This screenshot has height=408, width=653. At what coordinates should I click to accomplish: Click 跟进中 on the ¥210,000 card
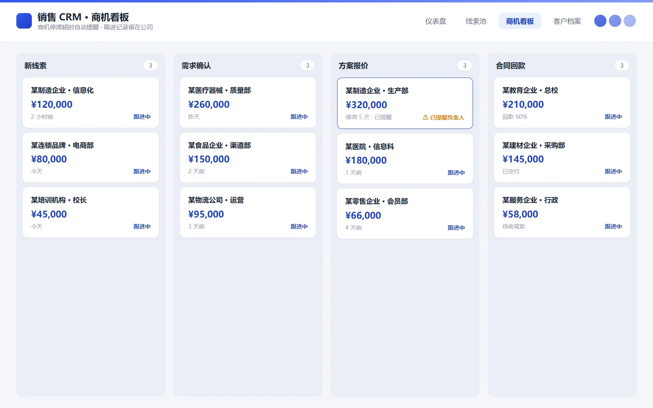[613, 117]
